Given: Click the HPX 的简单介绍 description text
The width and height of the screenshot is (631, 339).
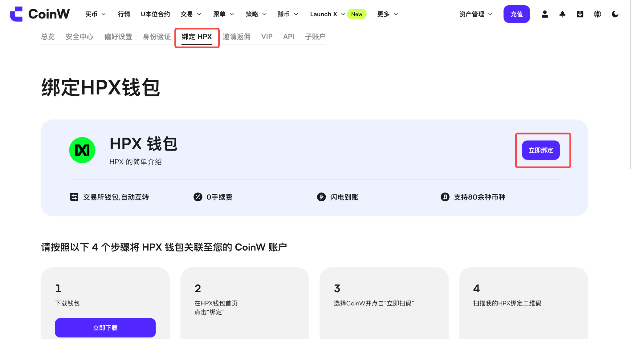Looking at the screenshot, I should tap(136, 162).
